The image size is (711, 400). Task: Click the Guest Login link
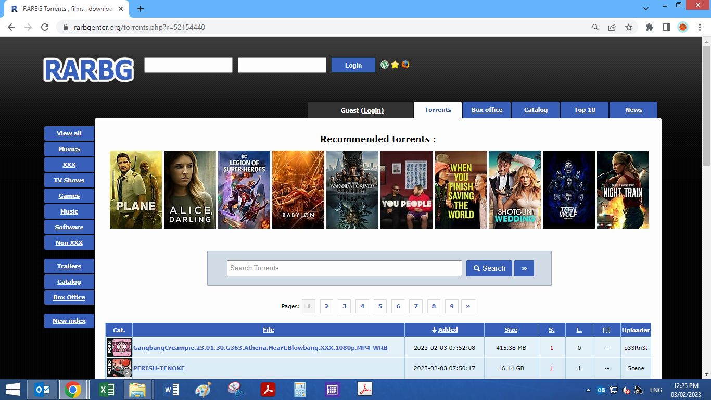(x=372, y=110)
